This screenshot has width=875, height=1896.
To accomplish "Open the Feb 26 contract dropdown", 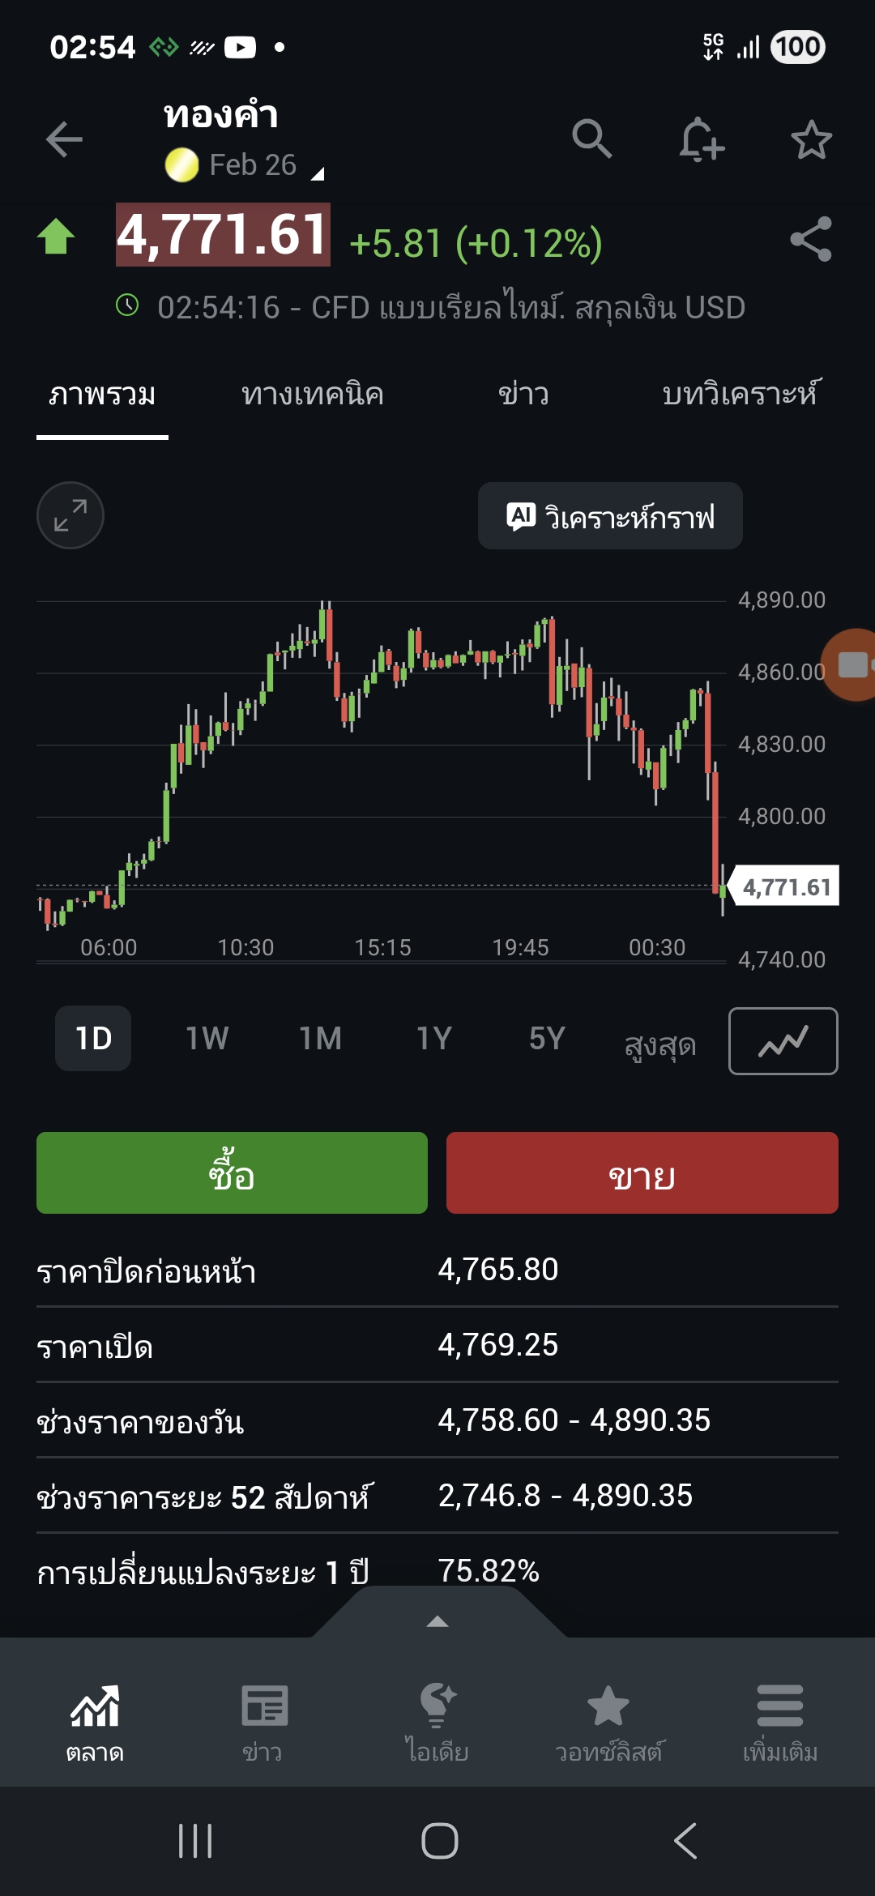I will pyautogui.click(x=253, y=165).
